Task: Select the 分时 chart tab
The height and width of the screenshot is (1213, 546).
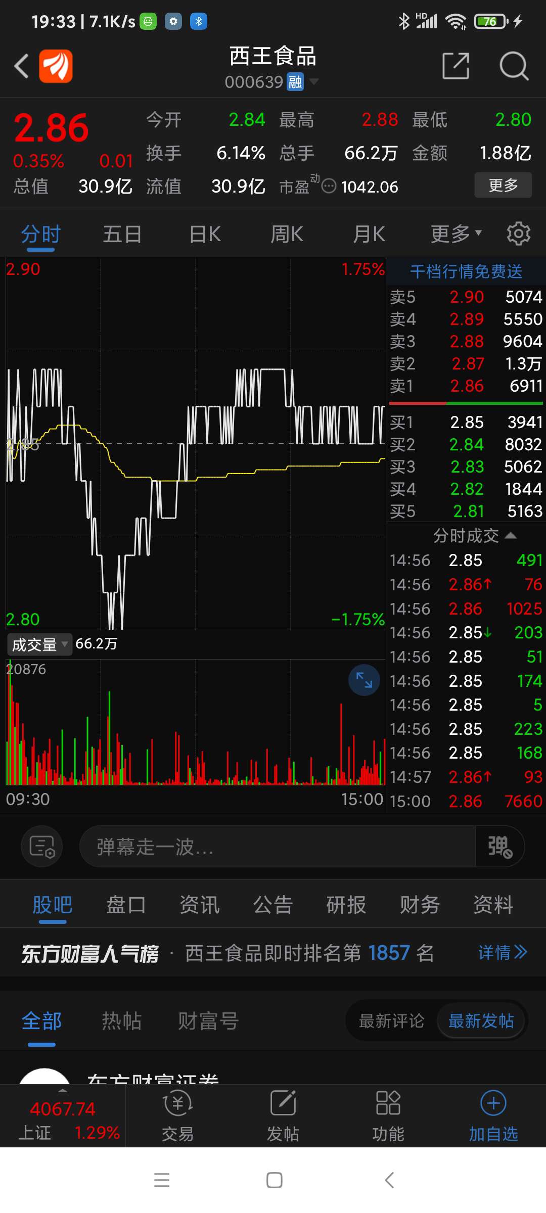Action: pyautogui.click(x=41, y=235)
